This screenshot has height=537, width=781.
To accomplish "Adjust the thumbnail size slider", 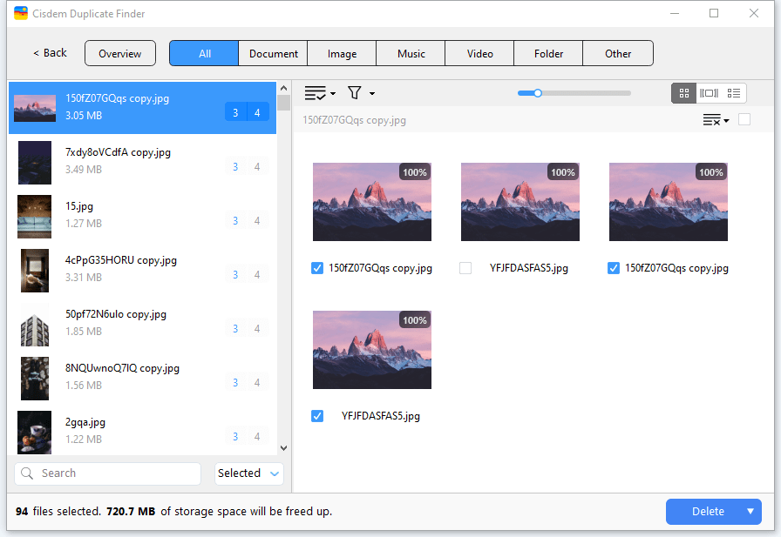I will pyautogui.click(x=538, y=93).
